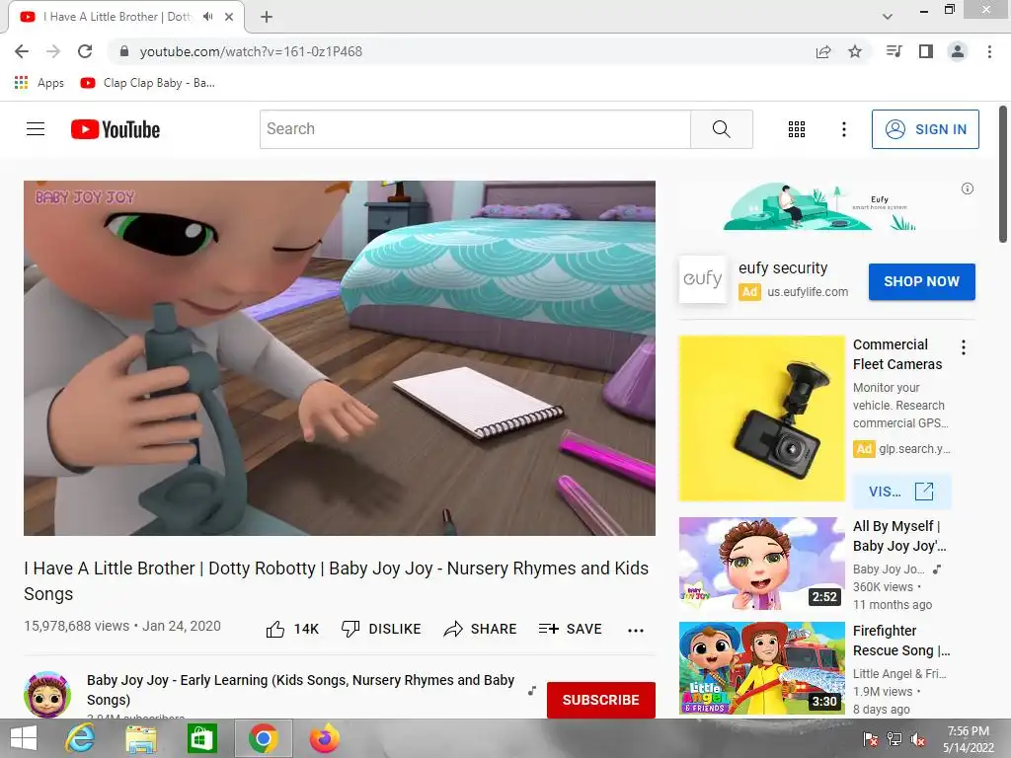Focus the YouTube search box

475,129
